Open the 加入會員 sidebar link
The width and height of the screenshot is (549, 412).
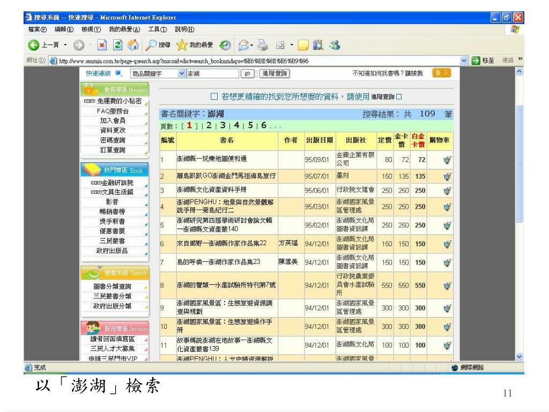pyautogui.click(x=113, y=121)
